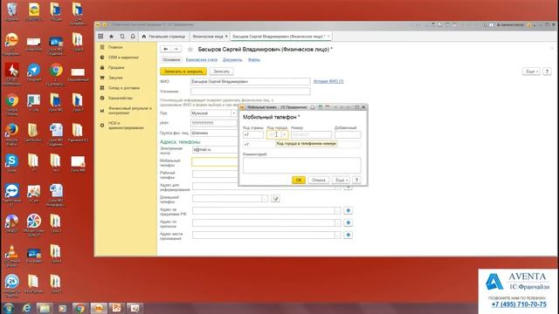This screenshot has width=559, height=314.
Task: Click the main form help question button
Action: [547, 72]
